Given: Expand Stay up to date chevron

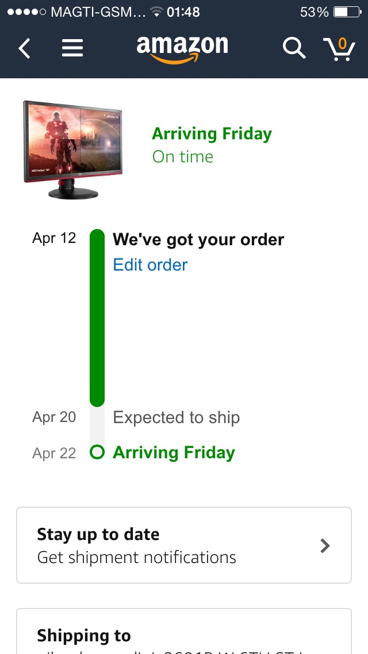Looking at the screenshot, I should [x=325, y=545].
